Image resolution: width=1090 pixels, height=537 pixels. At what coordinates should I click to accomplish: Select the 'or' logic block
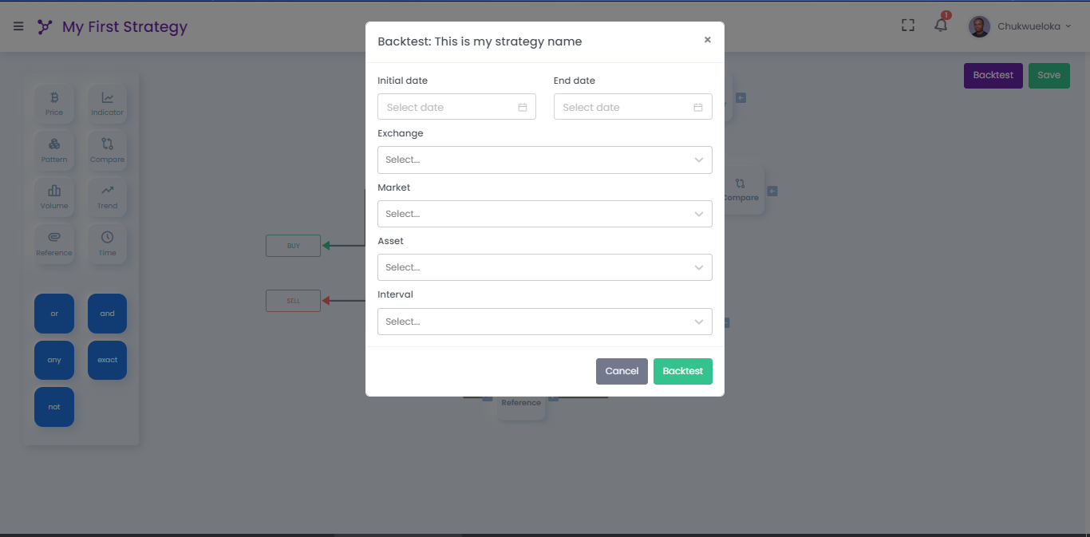tap(54, 314)
